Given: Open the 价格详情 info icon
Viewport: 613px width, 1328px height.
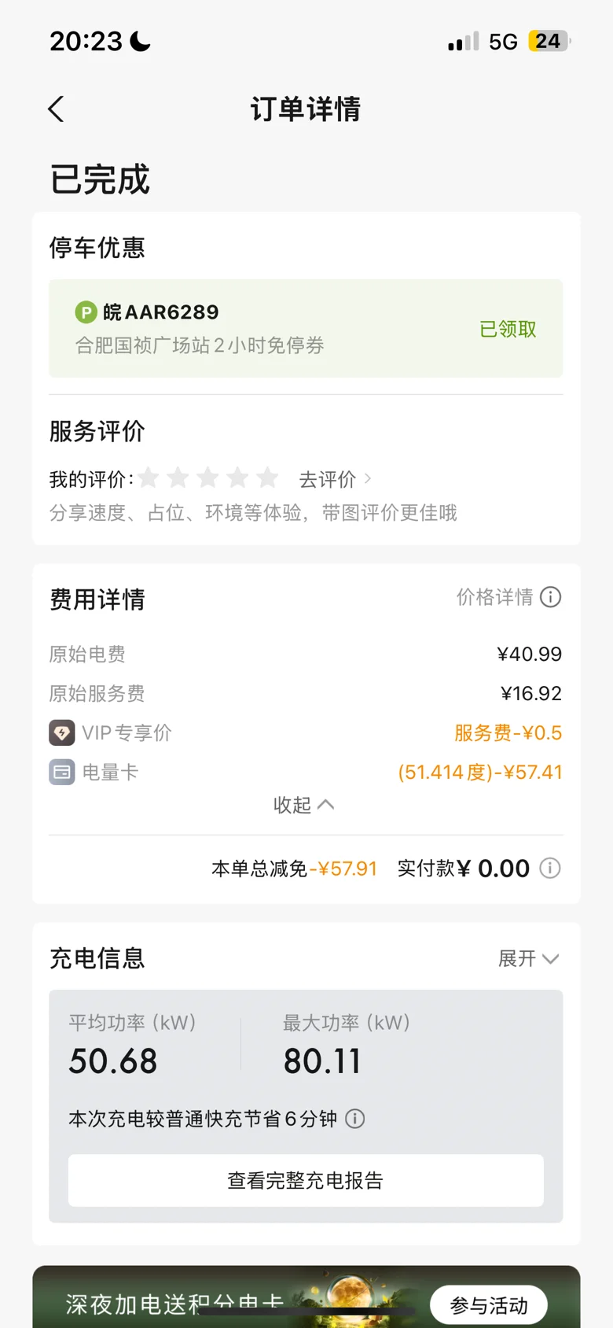Looking at the screenshot, I should pos(551,597).
